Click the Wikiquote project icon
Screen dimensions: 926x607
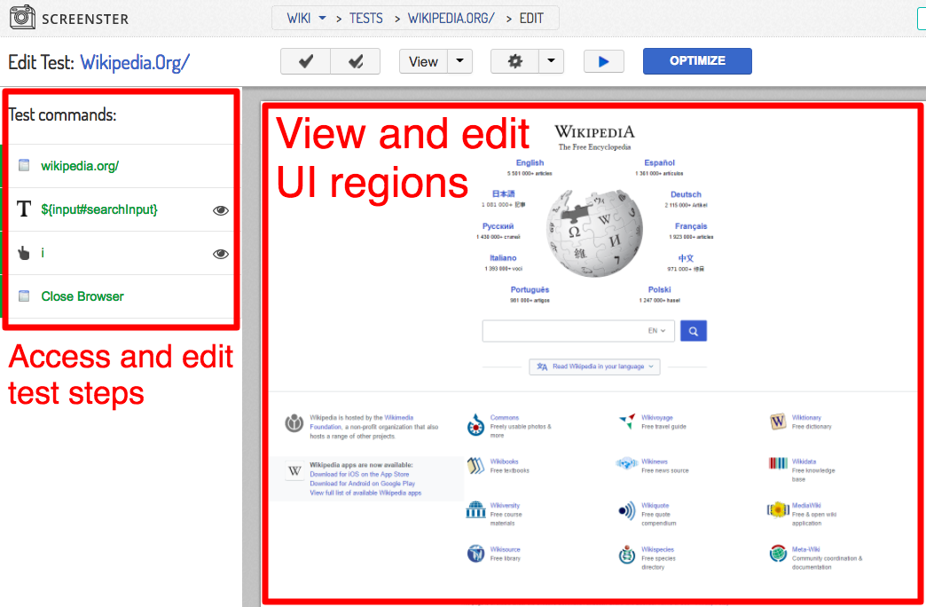(627, 510)
